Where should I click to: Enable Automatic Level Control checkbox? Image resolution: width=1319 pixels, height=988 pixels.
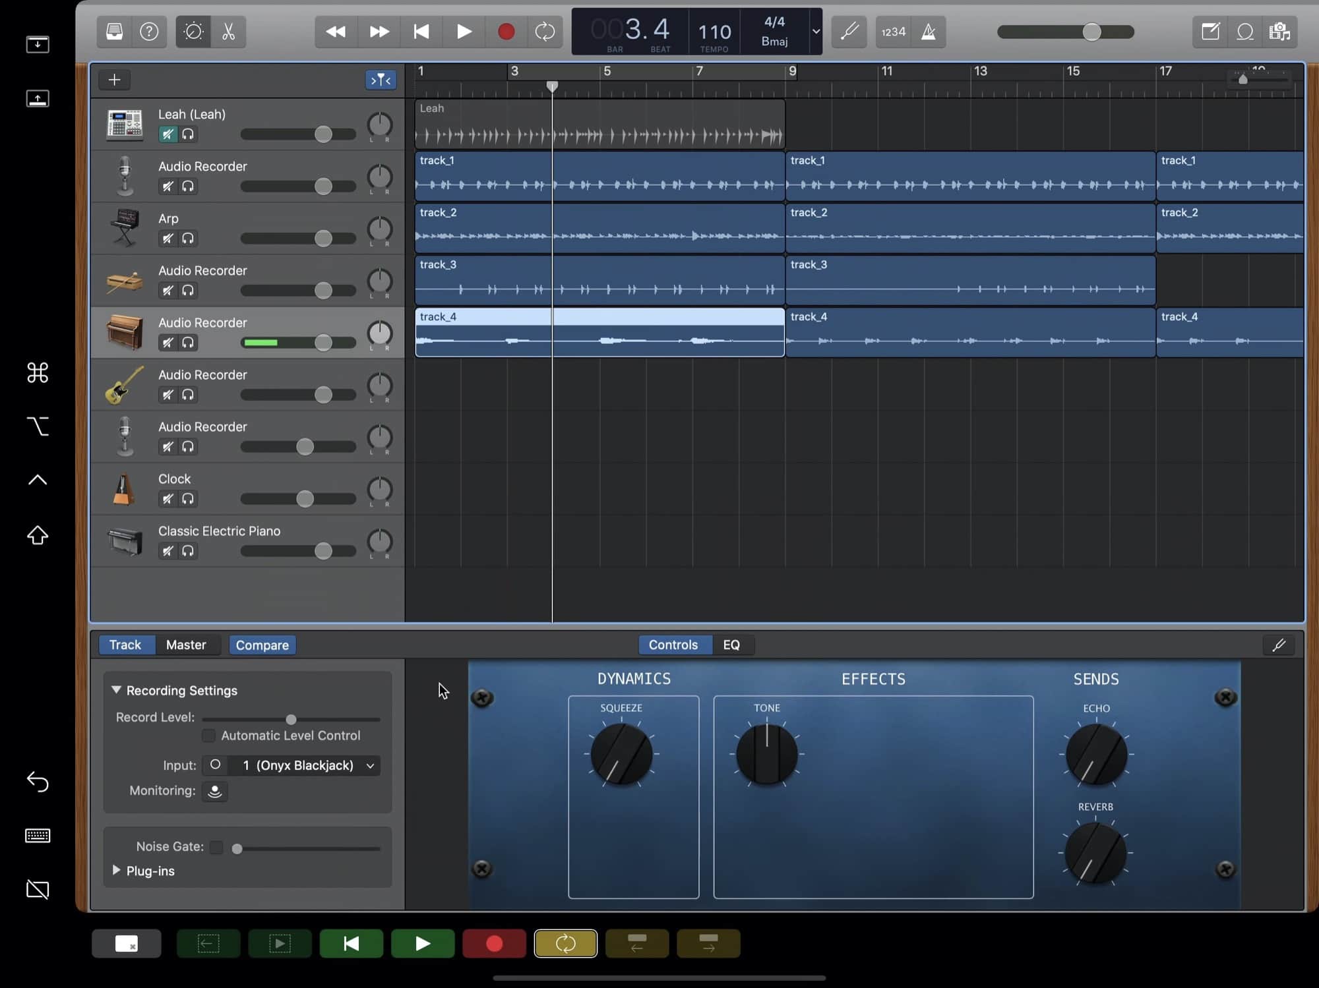point(208,736)
